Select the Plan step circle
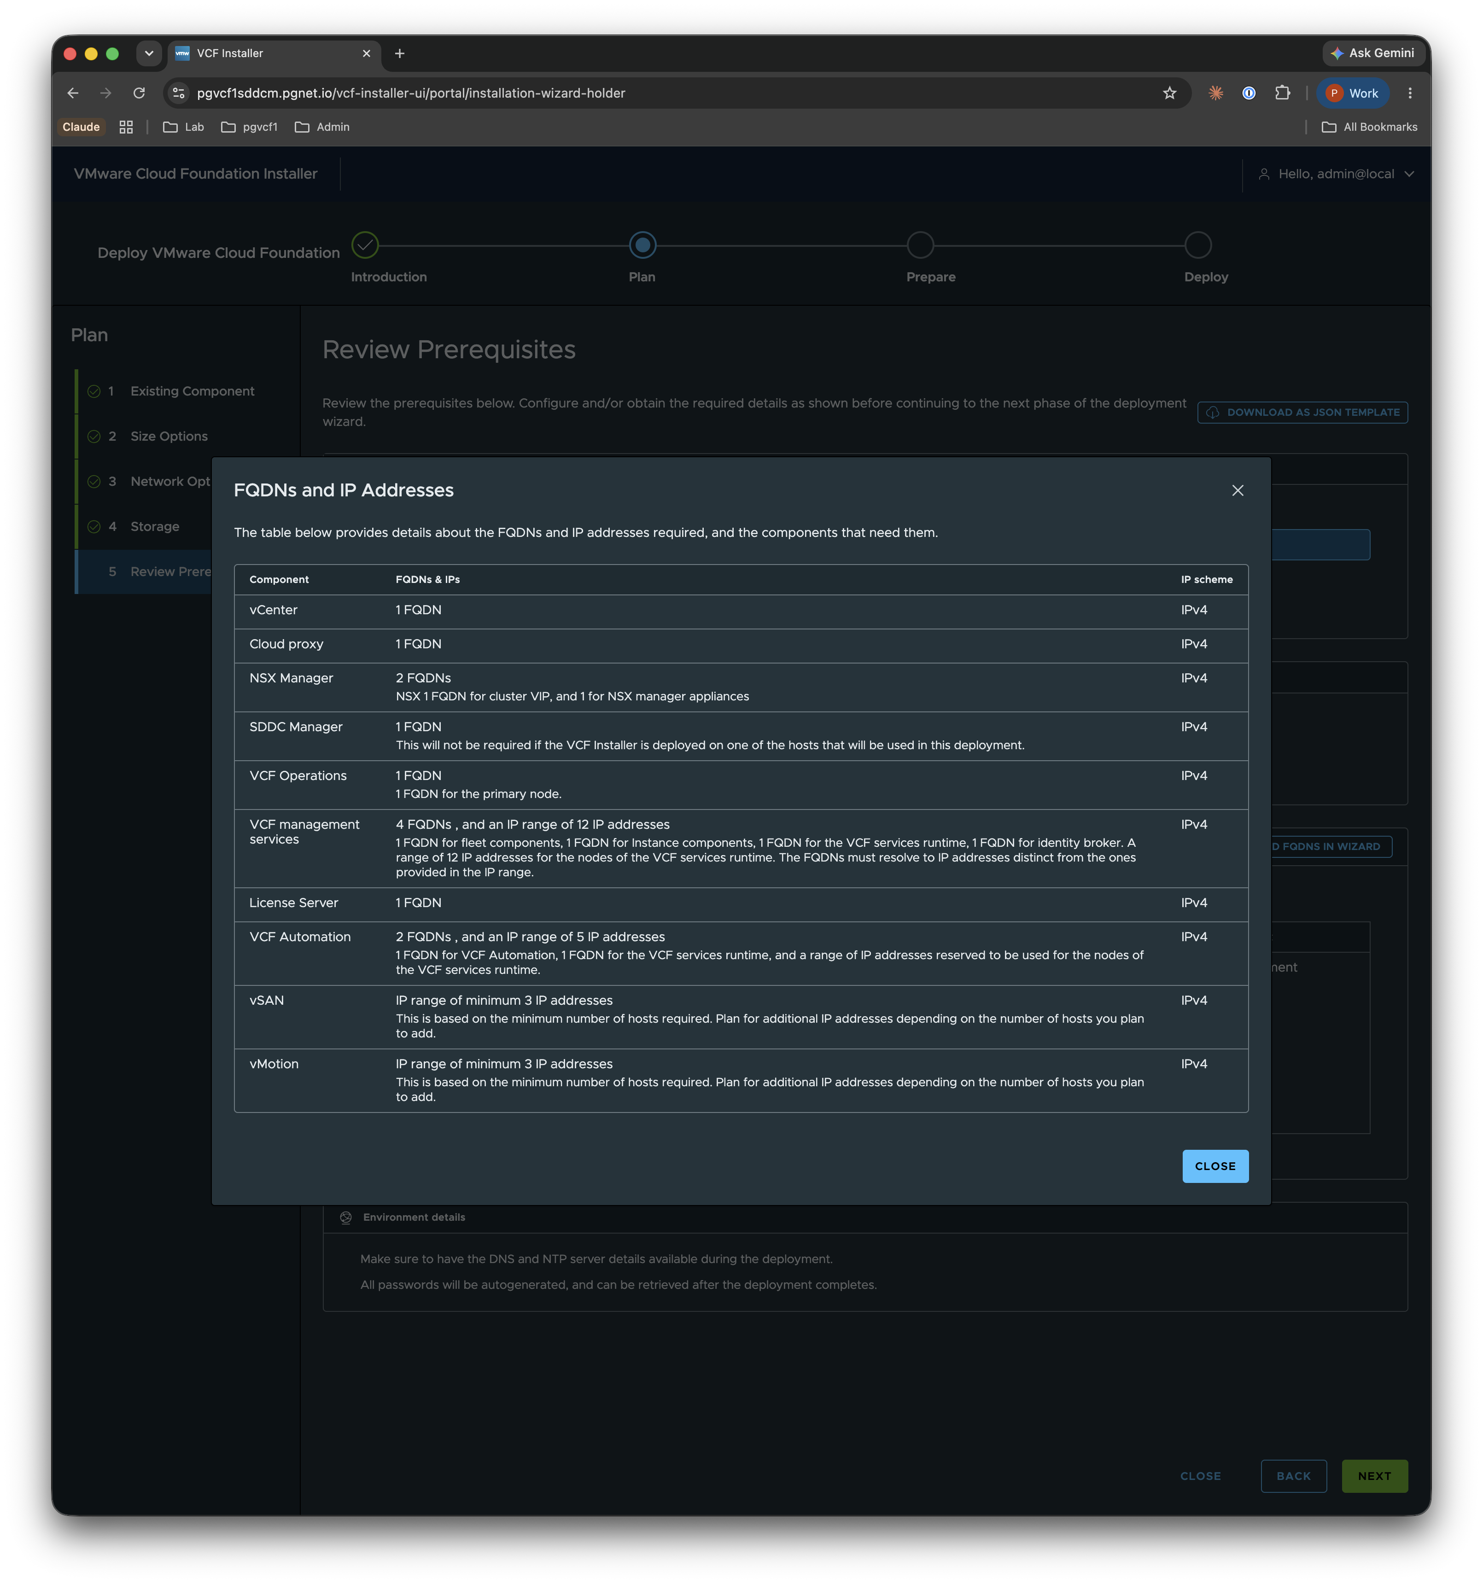Image resolution: width=1483 pixels, height=1584 pixels. tap(642, 245)
